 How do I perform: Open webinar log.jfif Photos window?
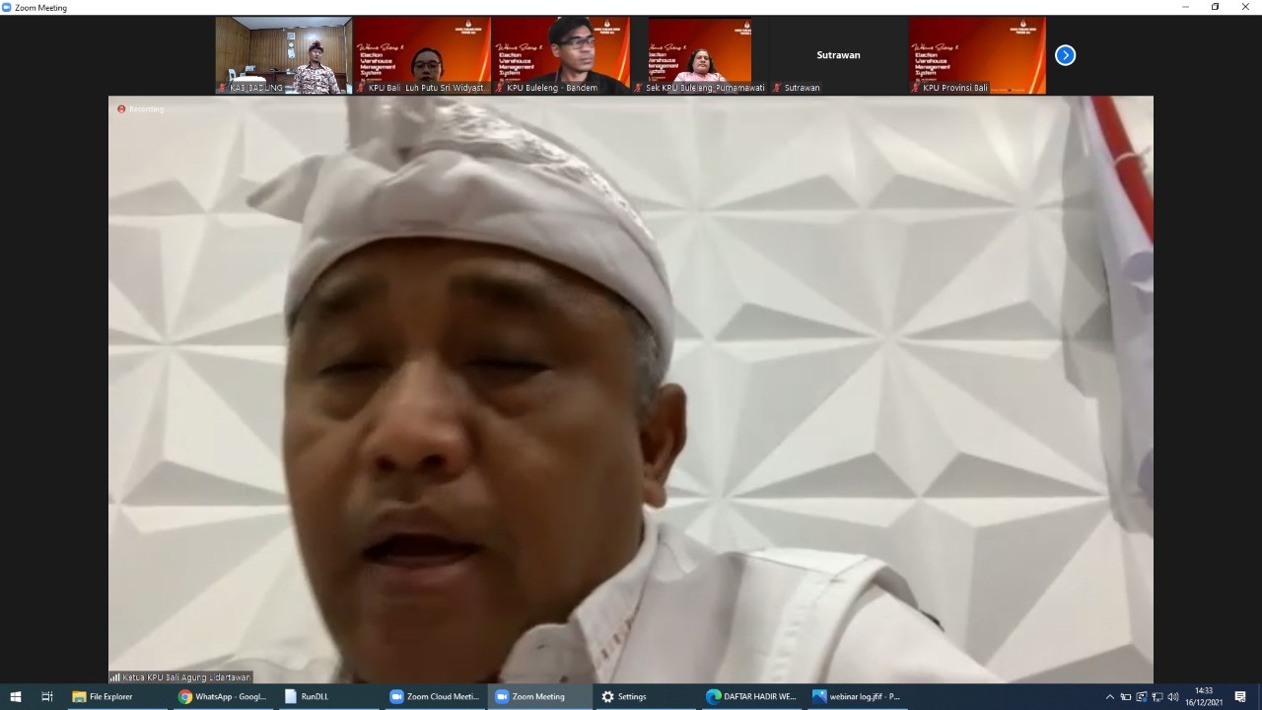[x=856, y=696]
